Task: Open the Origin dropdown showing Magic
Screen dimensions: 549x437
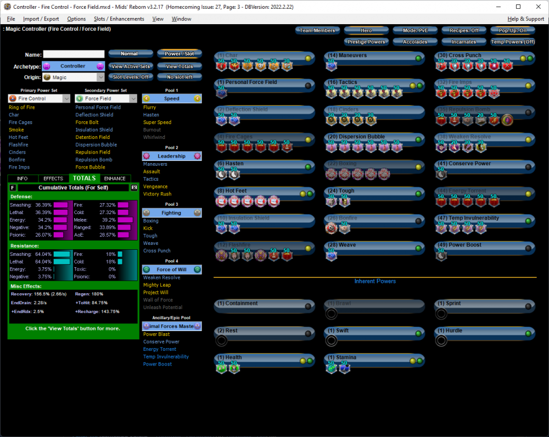Action: tap(72, 77)
